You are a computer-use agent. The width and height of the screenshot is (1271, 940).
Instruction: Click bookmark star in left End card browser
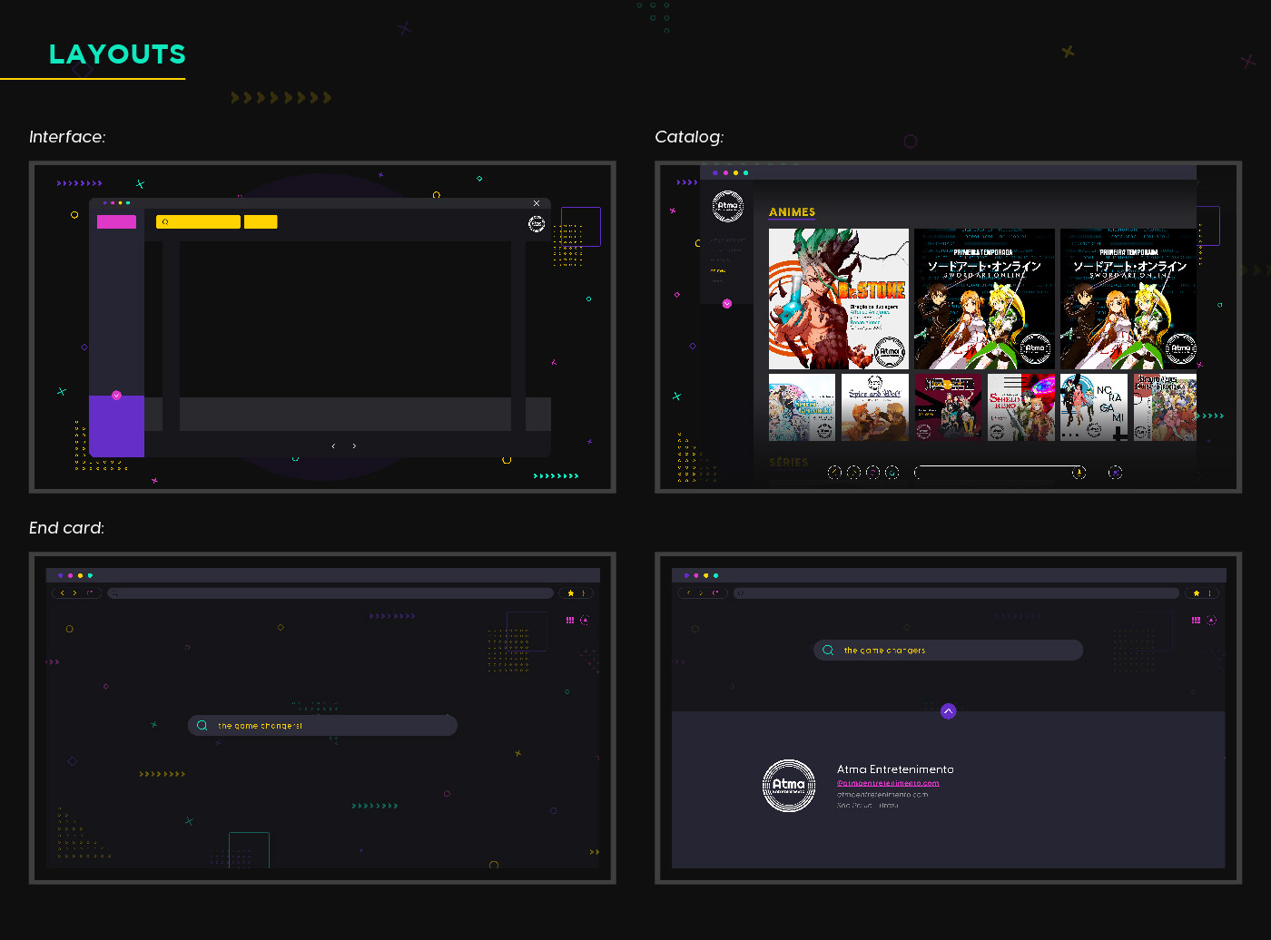click(570, 593)
